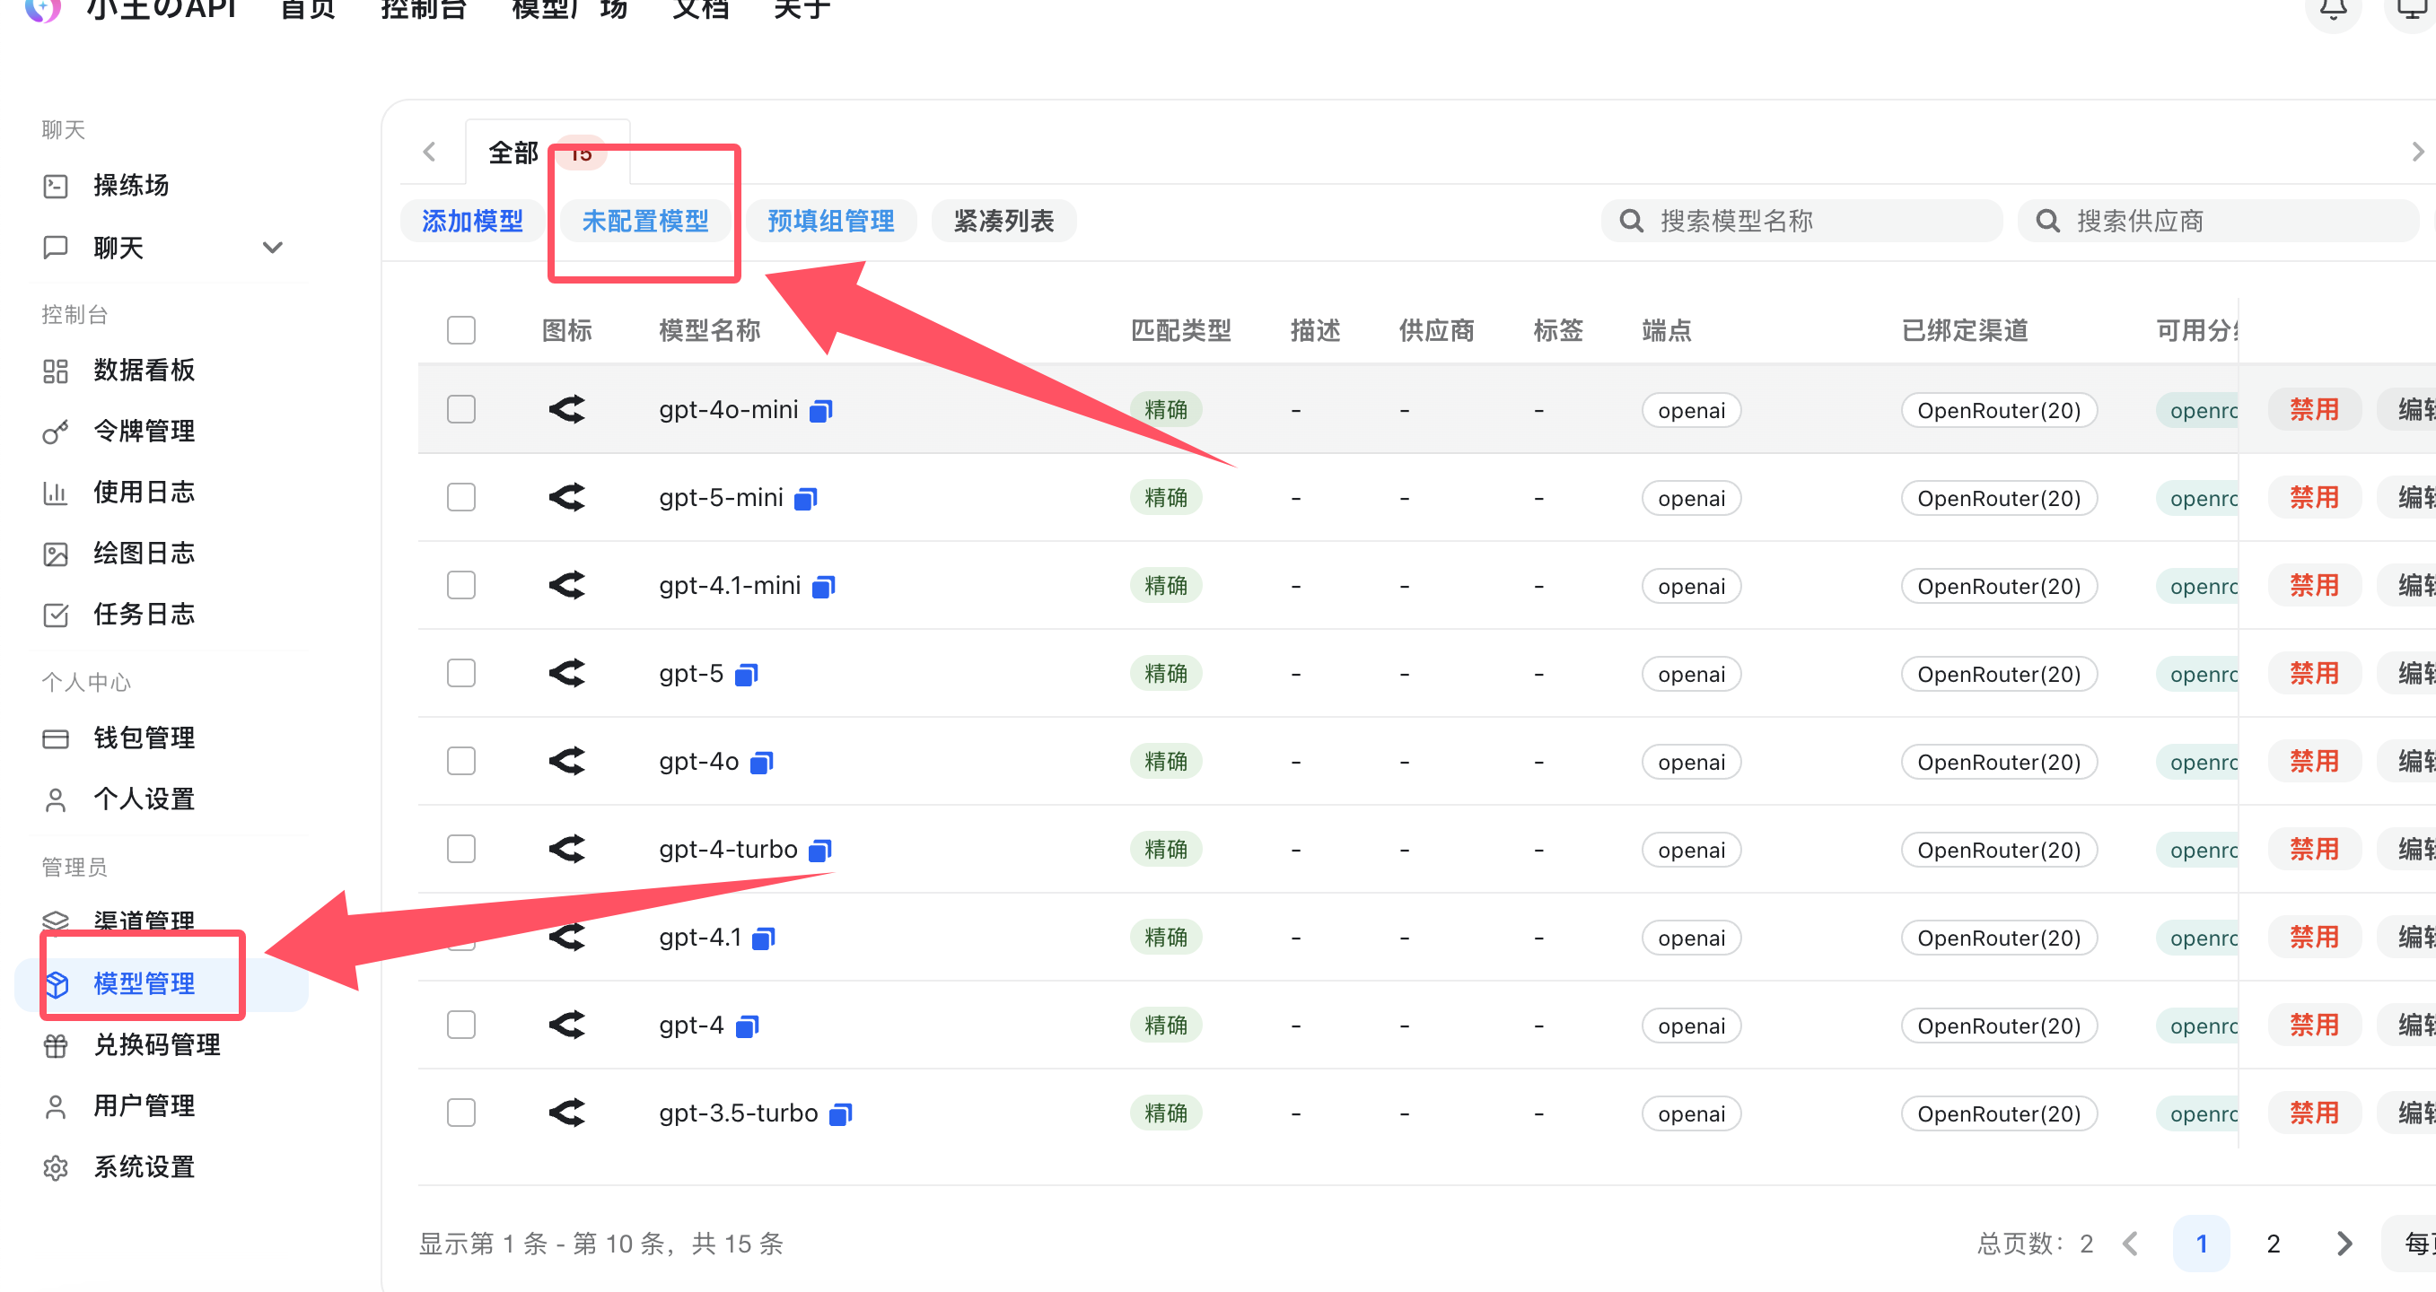Screen dimensions: 2436x1292
Task: Open 个人设置 user icon
Action: pyautogui.click(x=56, y=800)
